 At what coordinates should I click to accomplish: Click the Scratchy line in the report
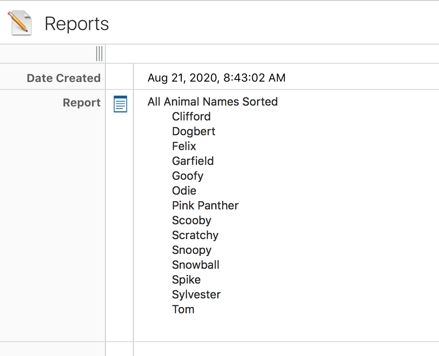click(195, 235)
